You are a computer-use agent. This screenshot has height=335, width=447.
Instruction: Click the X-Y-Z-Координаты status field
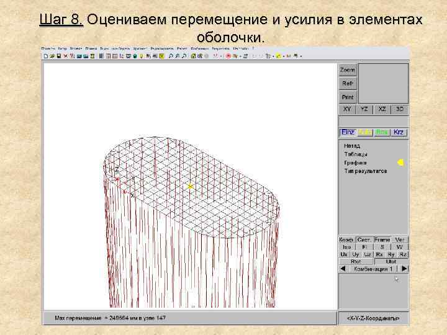373,318
